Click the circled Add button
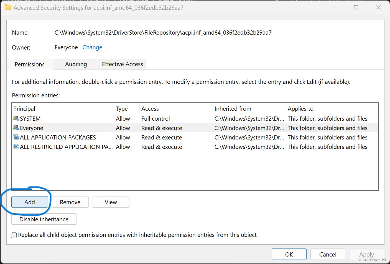390x264 pixels. pyautogui.click(x=29, y=202)
